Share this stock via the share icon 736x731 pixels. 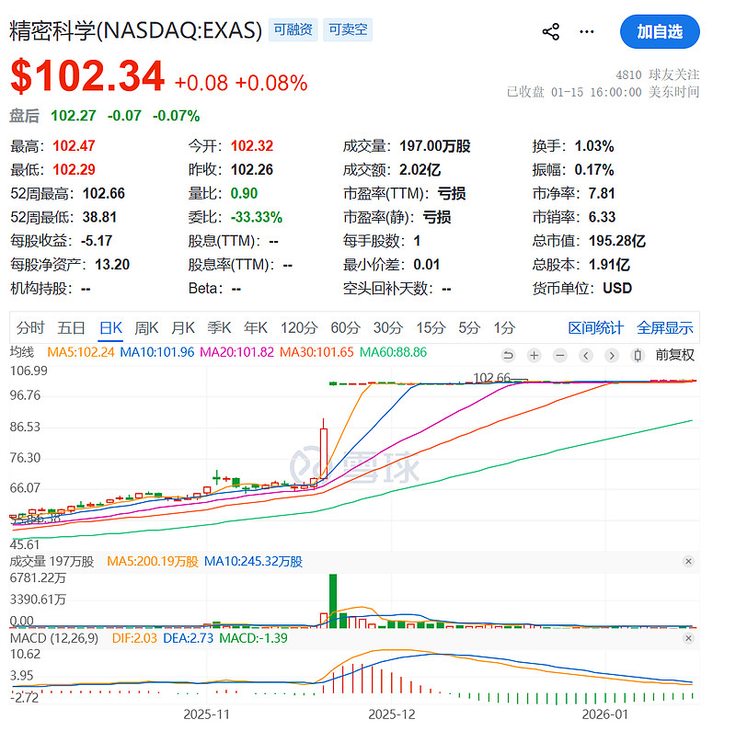[x=550, y=32]
